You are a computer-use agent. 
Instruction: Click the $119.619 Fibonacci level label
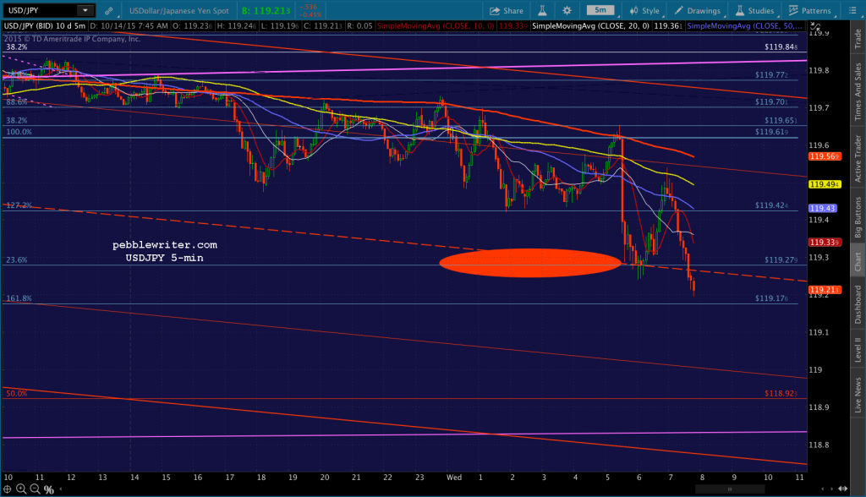click(771, 132)
